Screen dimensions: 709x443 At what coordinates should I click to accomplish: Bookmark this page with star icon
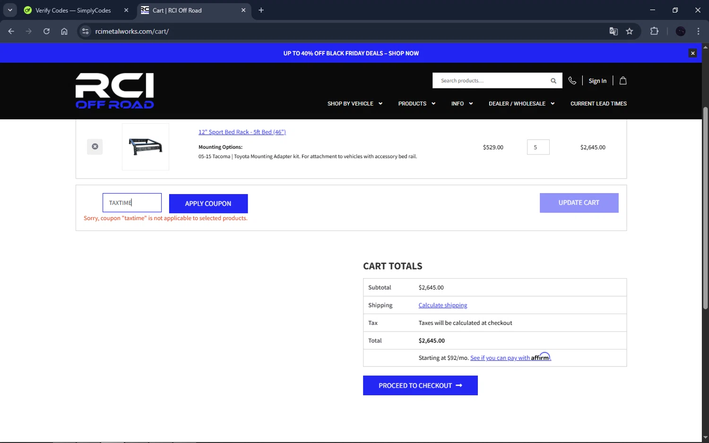630,31
